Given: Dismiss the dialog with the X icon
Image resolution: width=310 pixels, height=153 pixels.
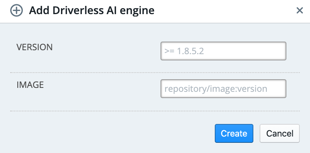Looking at the screenshot, I should point(300,11).
